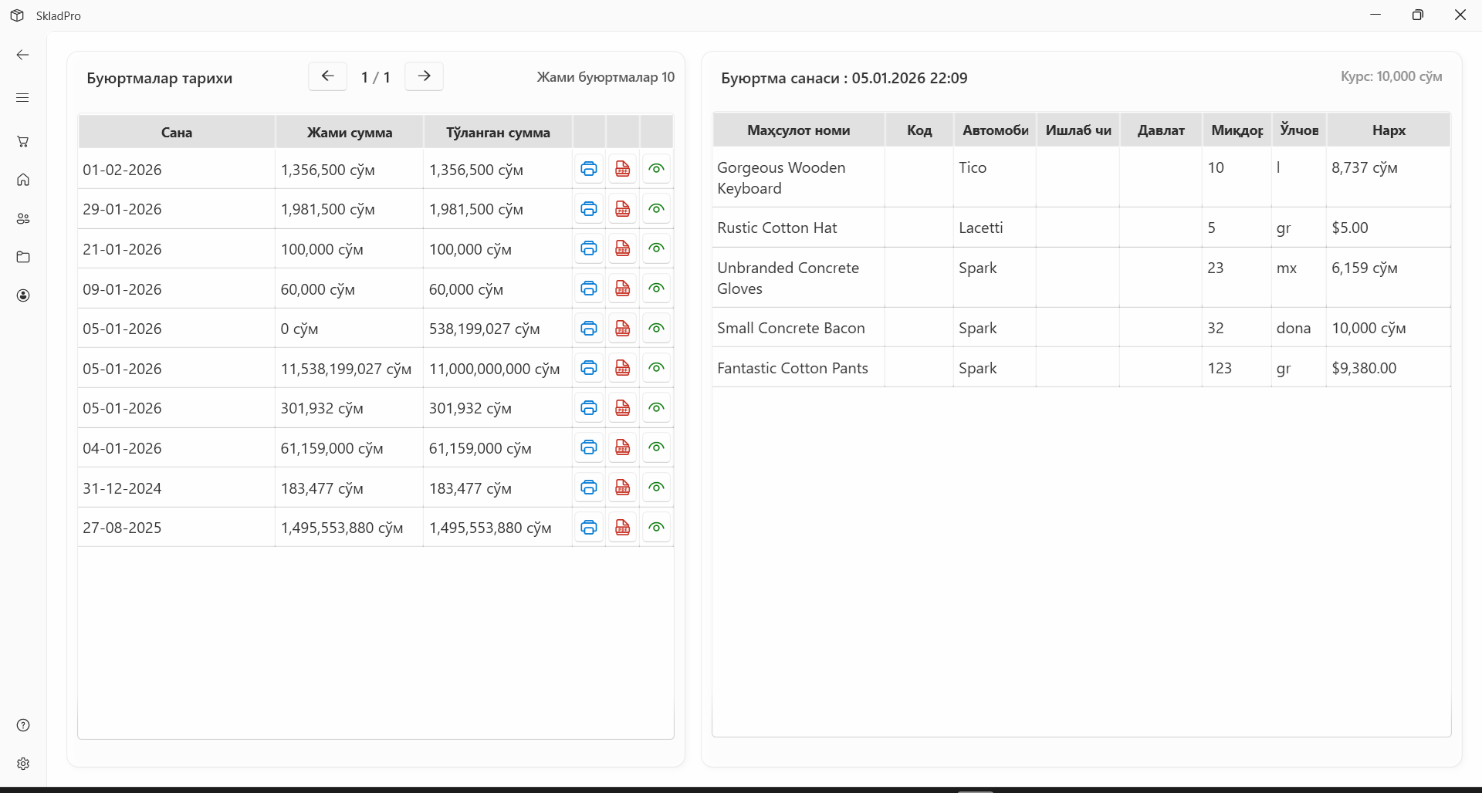Export the 29-01-2026 order to PDF
The width and height of the screenshot is (1482, 793).
click(622, 209)
